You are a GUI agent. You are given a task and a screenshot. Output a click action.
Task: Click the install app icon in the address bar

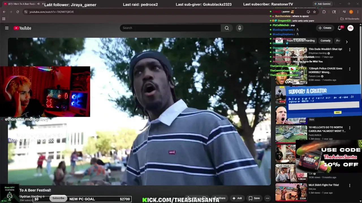click(x=308, y=12)
